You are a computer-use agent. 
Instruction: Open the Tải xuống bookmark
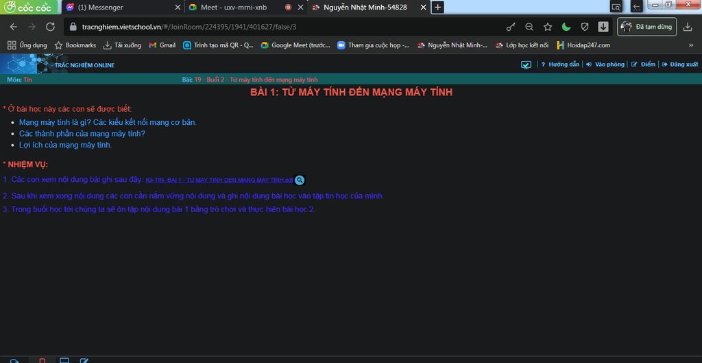click(122, 45)
